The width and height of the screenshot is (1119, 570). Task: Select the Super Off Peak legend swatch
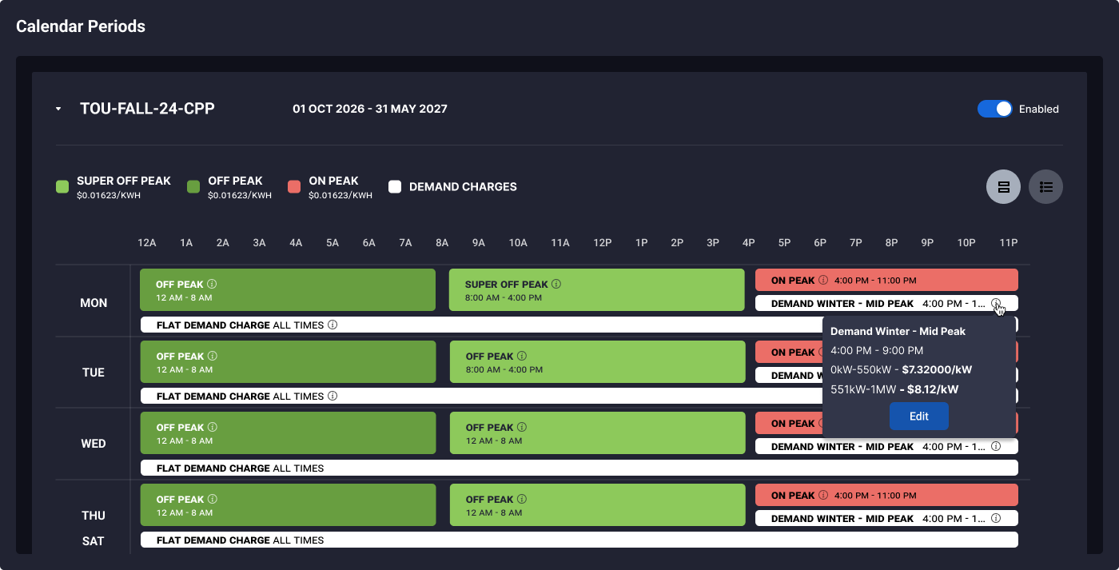point(62,187)
